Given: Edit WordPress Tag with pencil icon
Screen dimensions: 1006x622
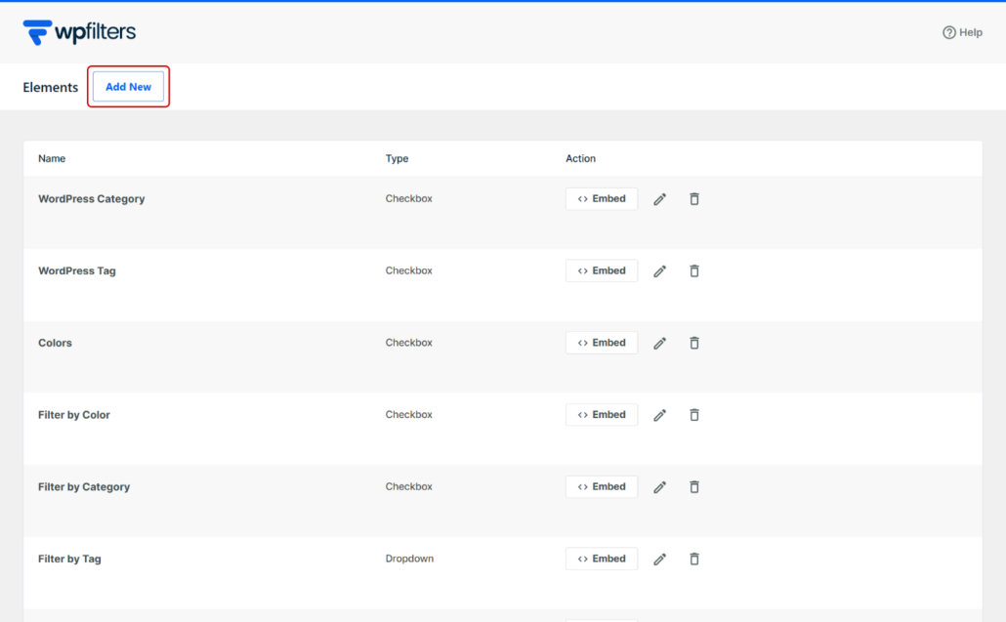Looking at the screenshot, I should point(659,271).
